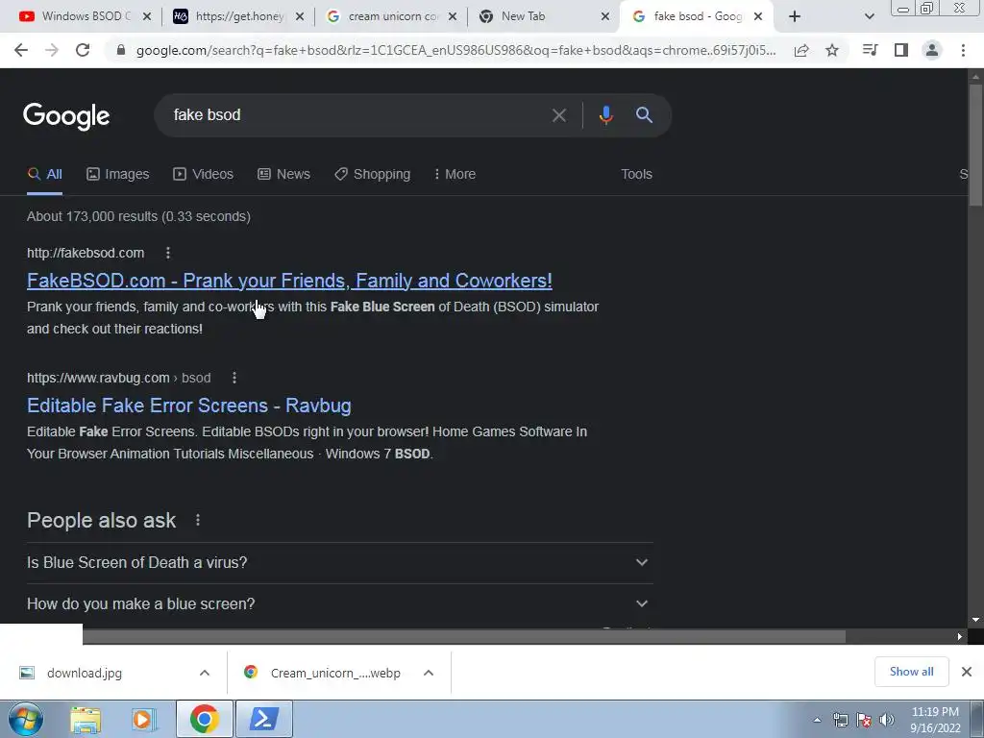Screen dimensions: 984x738
Task: Select the News search filter
Action: 283,175
